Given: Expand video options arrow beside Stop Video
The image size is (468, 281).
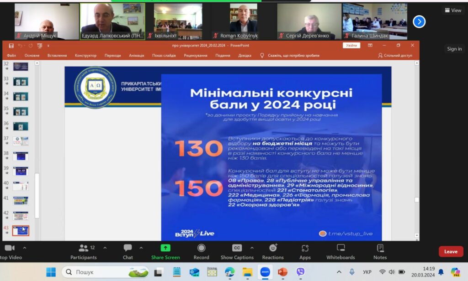Looking at the screenshot, I should click(25, 248).
